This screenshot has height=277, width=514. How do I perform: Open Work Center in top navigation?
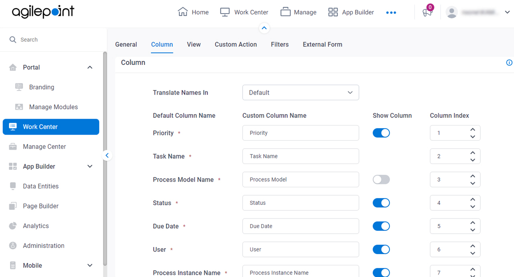244,12
